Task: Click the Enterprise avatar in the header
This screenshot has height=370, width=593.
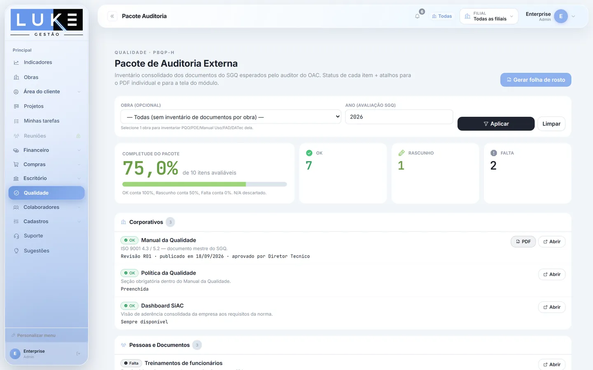Action: click(x=561, y=16)
